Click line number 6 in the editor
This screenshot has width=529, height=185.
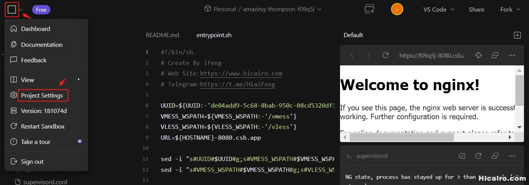[x=147, y=106]
